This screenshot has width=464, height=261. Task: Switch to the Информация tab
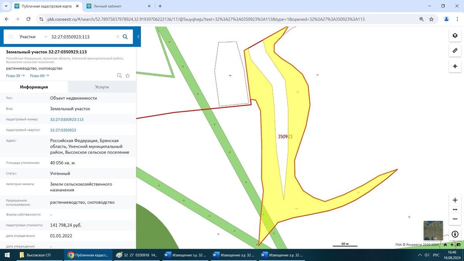[34, 87]
